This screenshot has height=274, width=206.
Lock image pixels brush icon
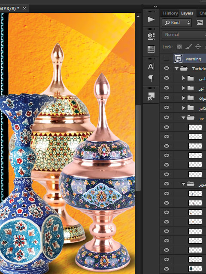click(188, 47)
